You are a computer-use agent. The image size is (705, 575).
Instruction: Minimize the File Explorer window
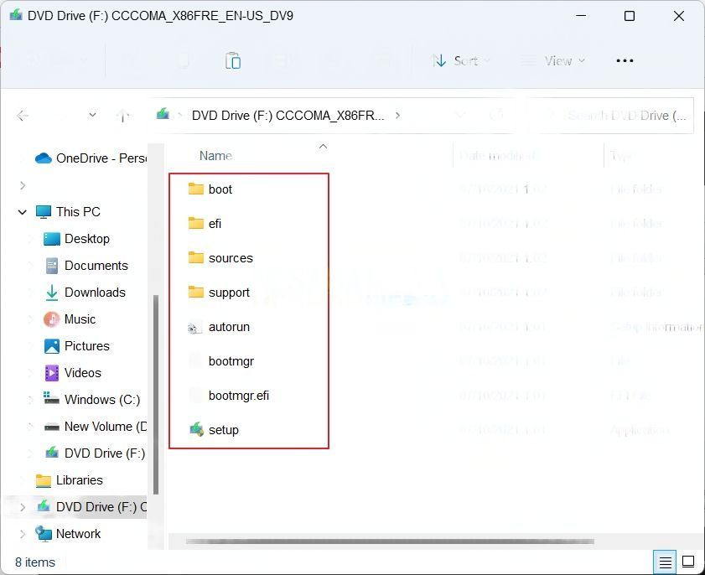pyautogui.click(x=581, y=16)
